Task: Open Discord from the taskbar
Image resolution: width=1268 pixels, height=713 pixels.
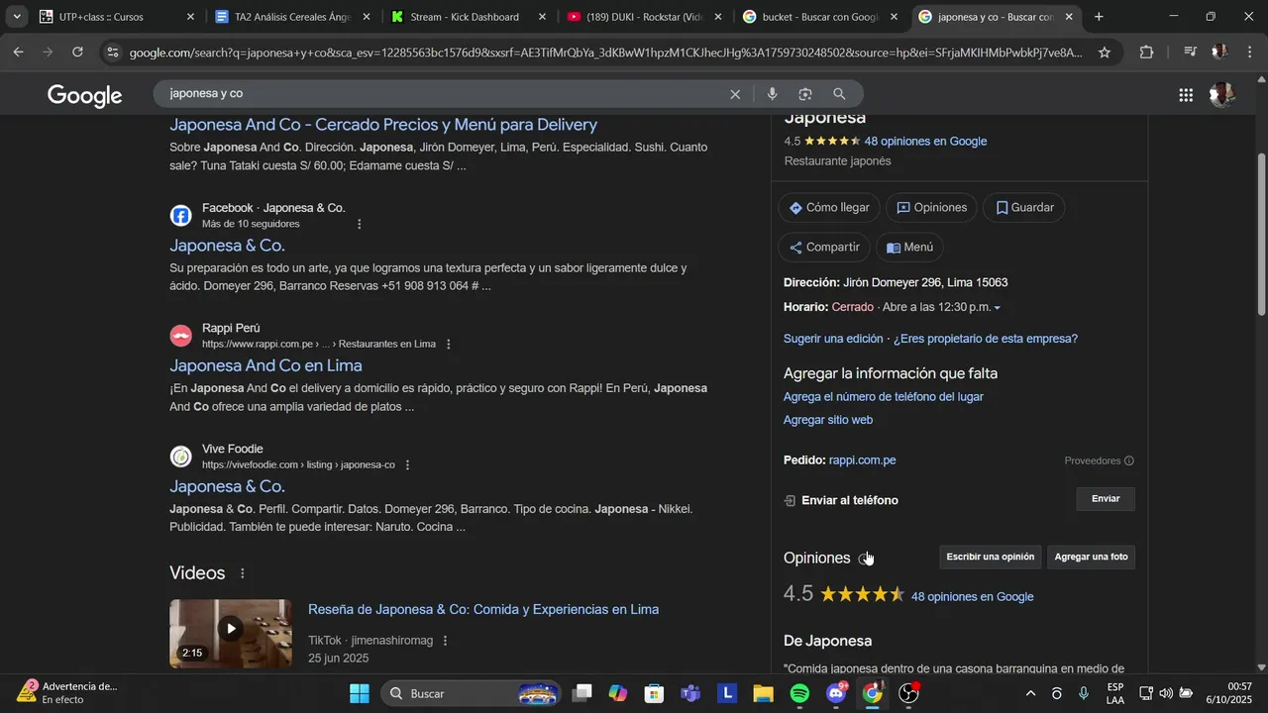Action: (x=836, y=693)
